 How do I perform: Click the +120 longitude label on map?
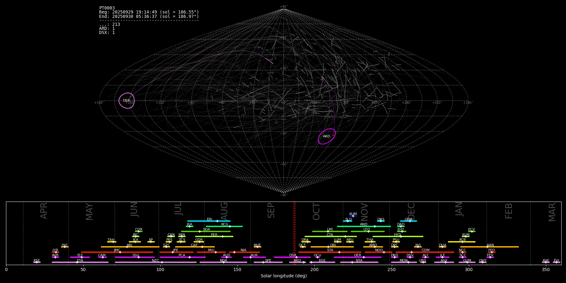click(160, 103)
